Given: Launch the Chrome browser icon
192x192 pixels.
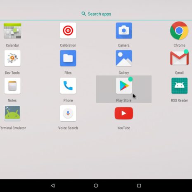Looking at the screenshot, I should (x=179, y=31).
